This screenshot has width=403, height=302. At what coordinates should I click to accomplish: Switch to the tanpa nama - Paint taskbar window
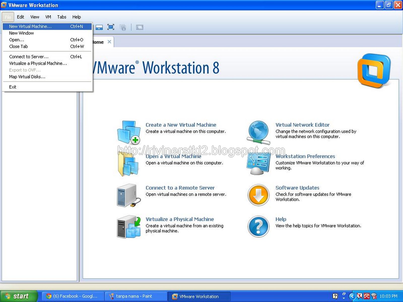(x=136, y=296)
